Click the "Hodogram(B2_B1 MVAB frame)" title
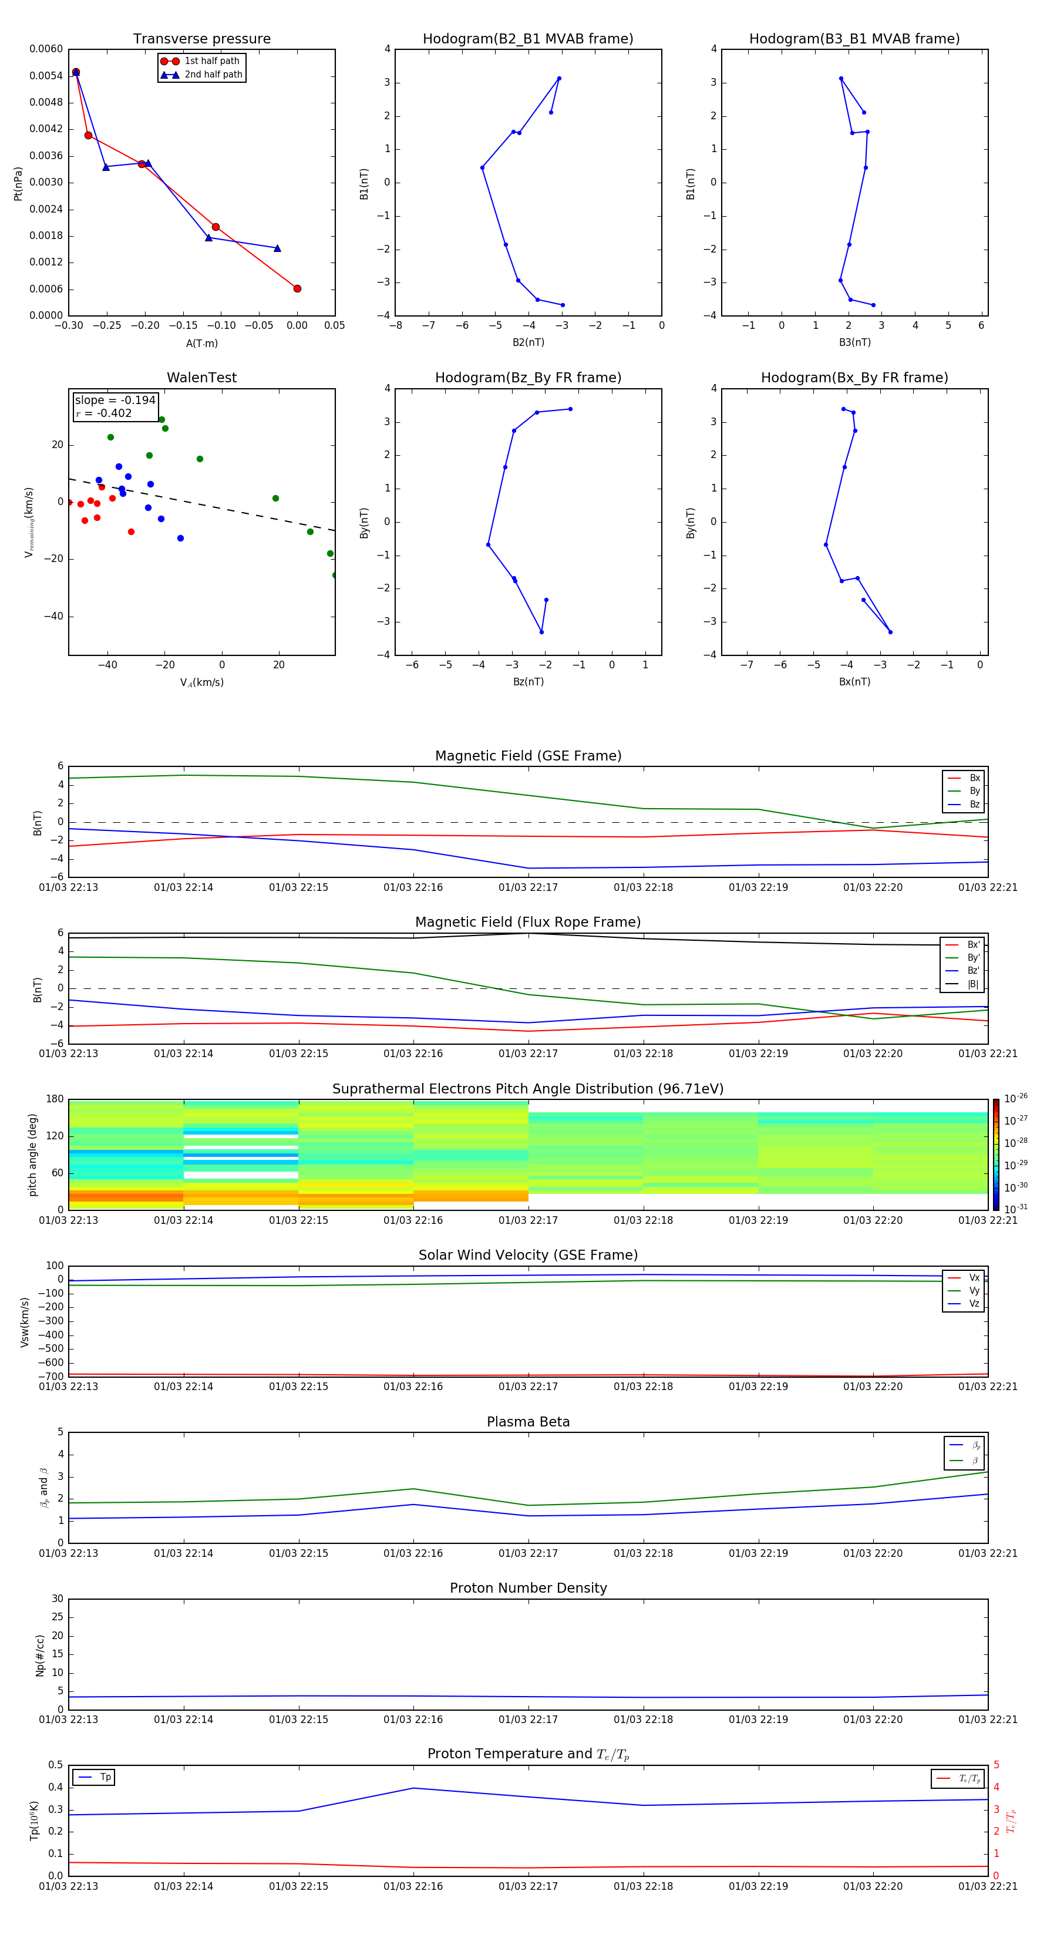This screenshot has width=1057, height=1938. (x=528, y=39)
